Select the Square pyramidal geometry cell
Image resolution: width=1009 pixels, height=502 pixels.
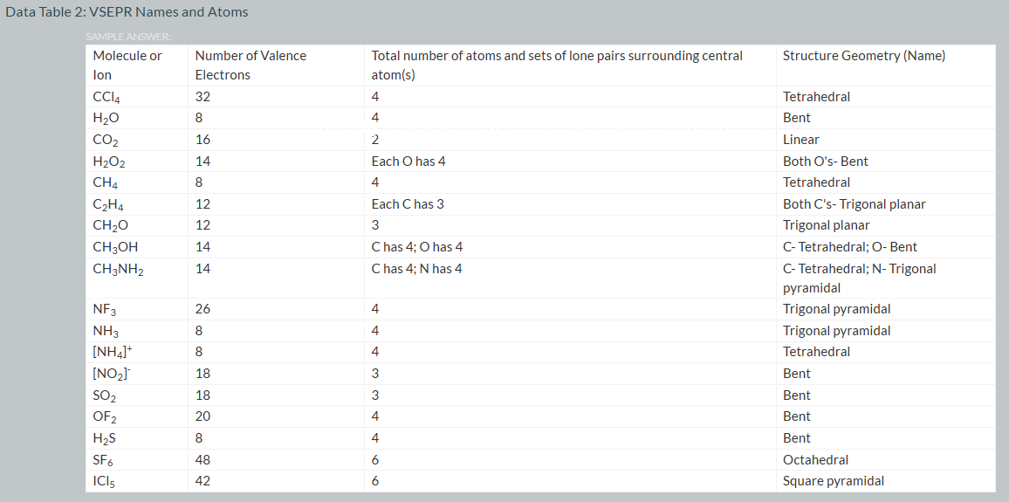point(833,481)
